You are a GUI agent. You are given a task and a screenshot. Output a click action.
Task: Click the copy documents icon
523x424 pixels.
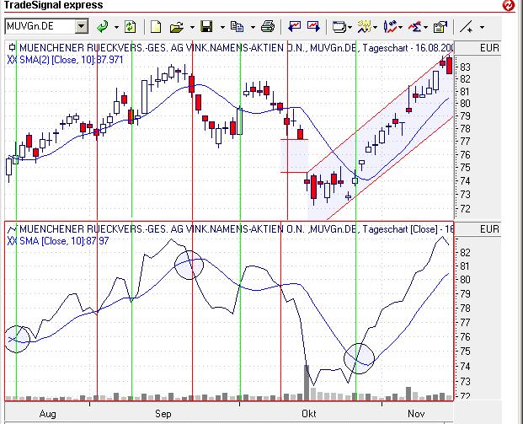[x=237, y=27]
